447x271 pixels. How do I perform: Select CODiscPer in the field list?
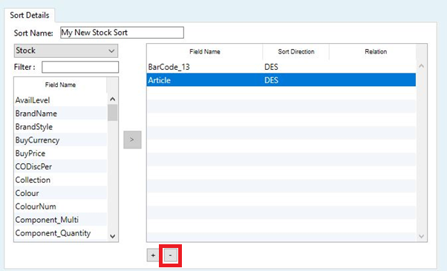pyautogui.click(x=60, y=166)
